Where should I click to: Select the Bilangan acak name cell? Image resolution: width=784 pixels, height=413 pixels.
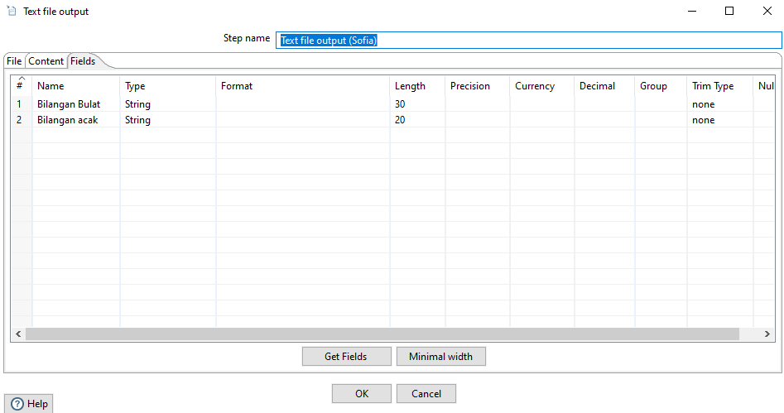pos(76,120)
